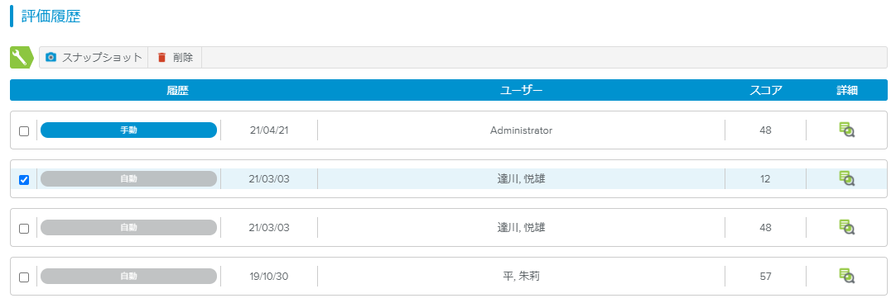896x303 pixels.
Task: Select the blue 手動 badge
Action: click(128, 130)
